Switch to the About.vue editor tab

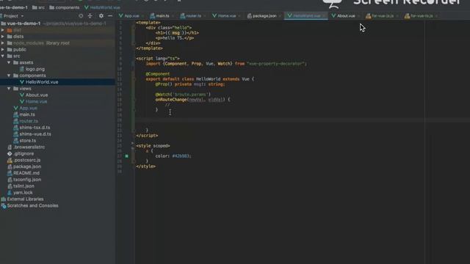point(346,16)
